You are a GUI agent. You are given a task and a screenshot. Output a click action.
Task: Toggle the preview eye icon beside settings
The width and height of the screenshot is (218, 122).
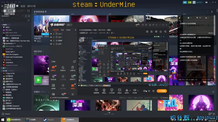(149, 91)
